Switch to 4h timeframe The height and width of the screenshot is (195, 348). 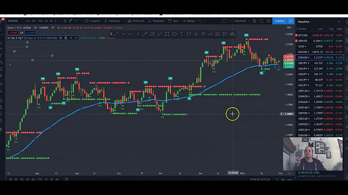pos(51,21)
